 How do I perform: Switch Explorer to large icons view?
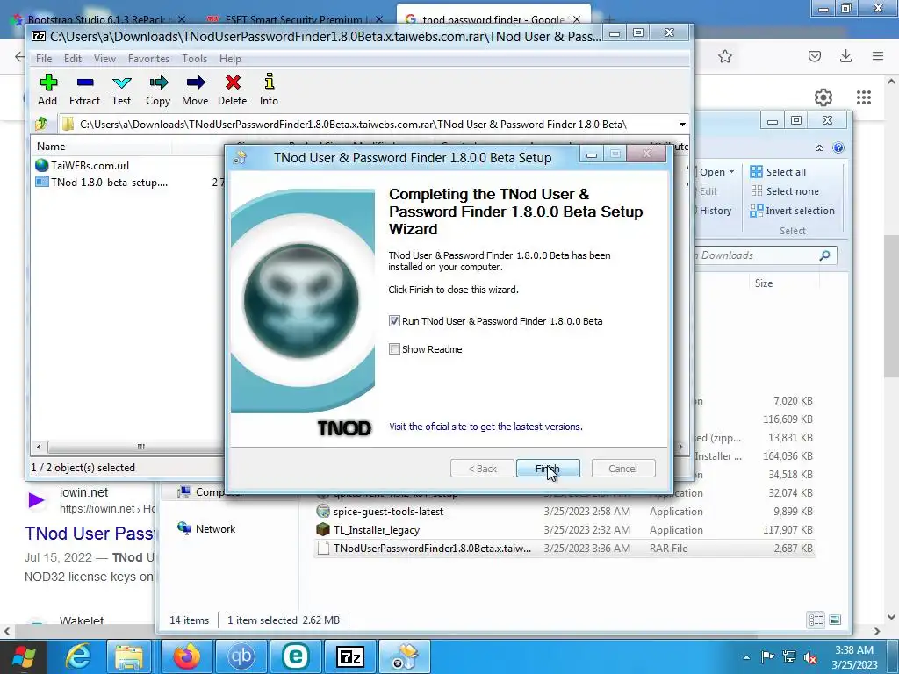pyautogui.click(x=835, y=620)
